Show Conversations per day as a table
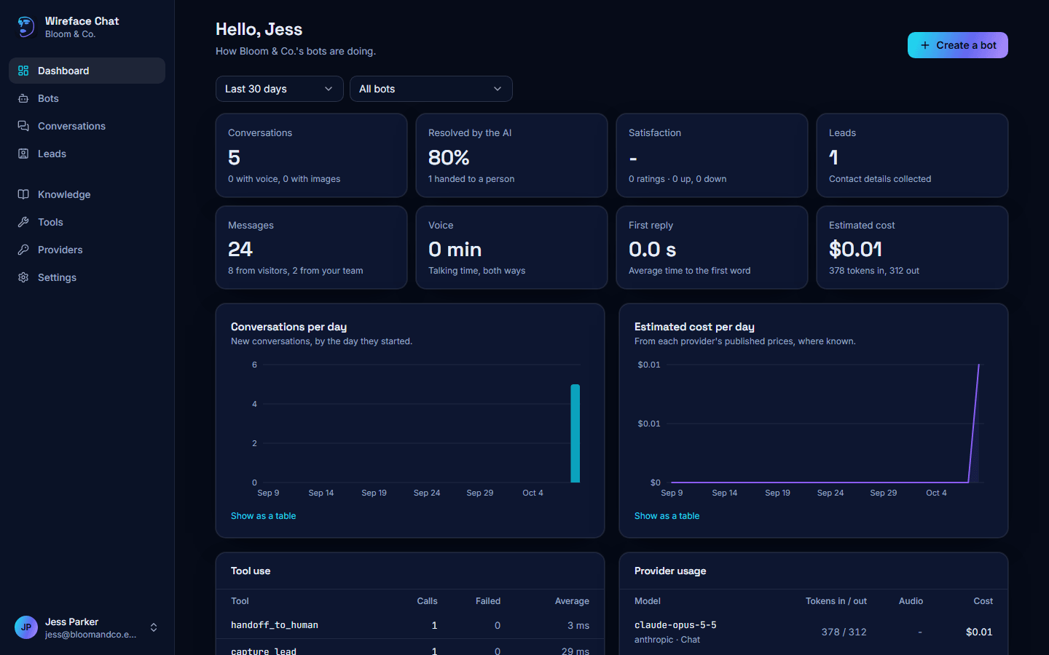Viewport: 1049px width, 655px height. tap(263, 516)
